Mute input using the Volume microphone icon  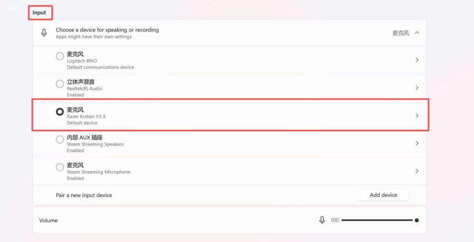pyautogui.click(x=322, y=220)
